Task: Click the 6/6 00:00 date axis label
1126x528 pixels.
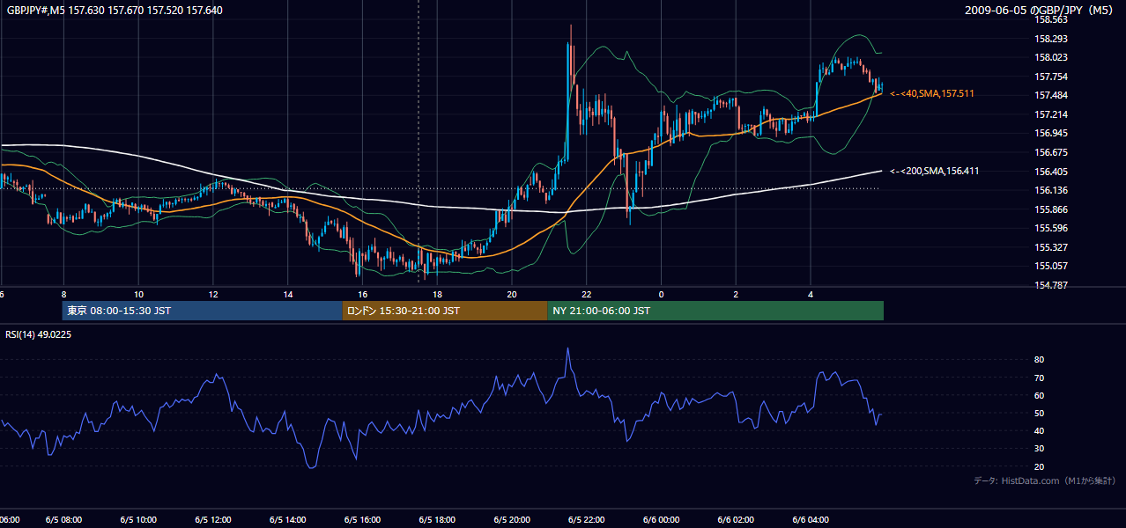Action: [x=661, y=520]
